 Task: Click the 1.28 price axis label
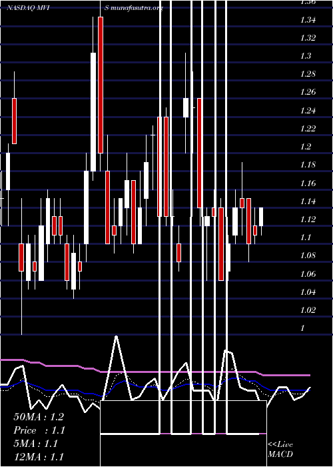coord(308,74)
